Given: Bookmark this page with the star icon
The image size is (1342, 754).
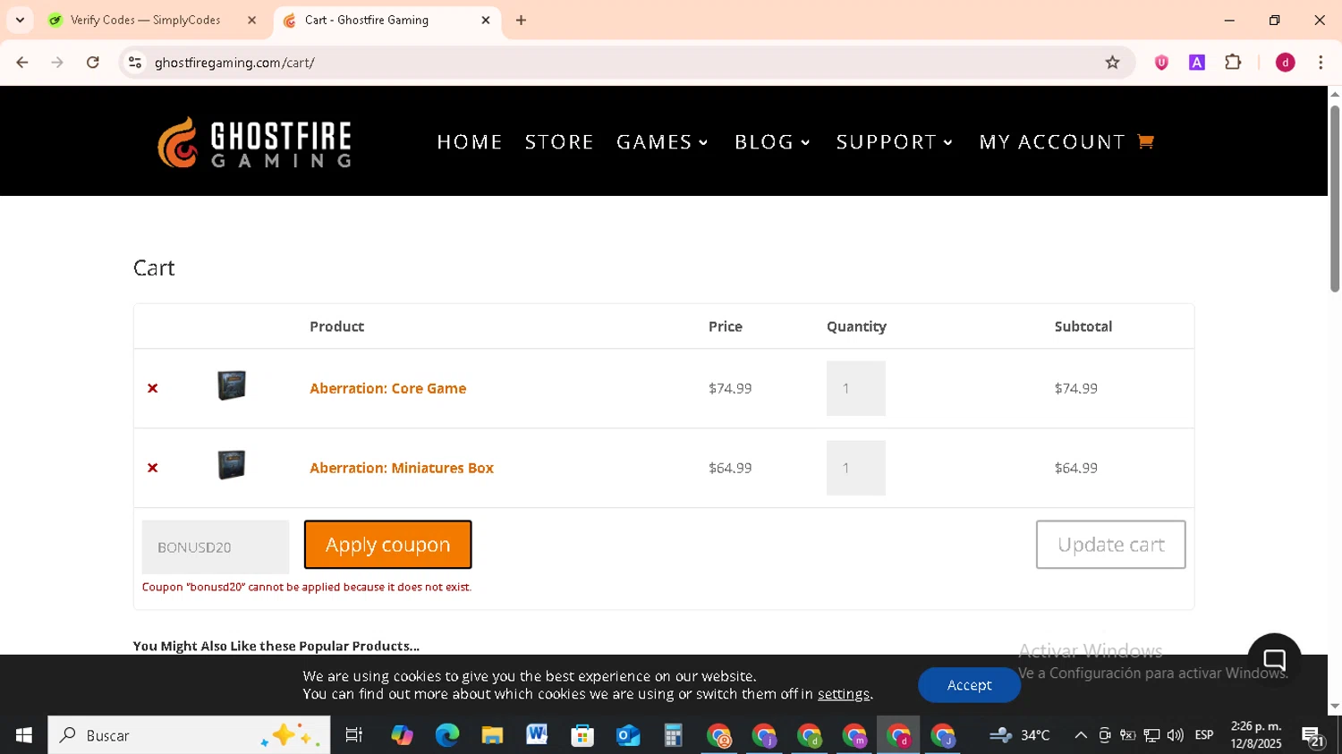Looking at the screenshot, I should coord(1112,63).
